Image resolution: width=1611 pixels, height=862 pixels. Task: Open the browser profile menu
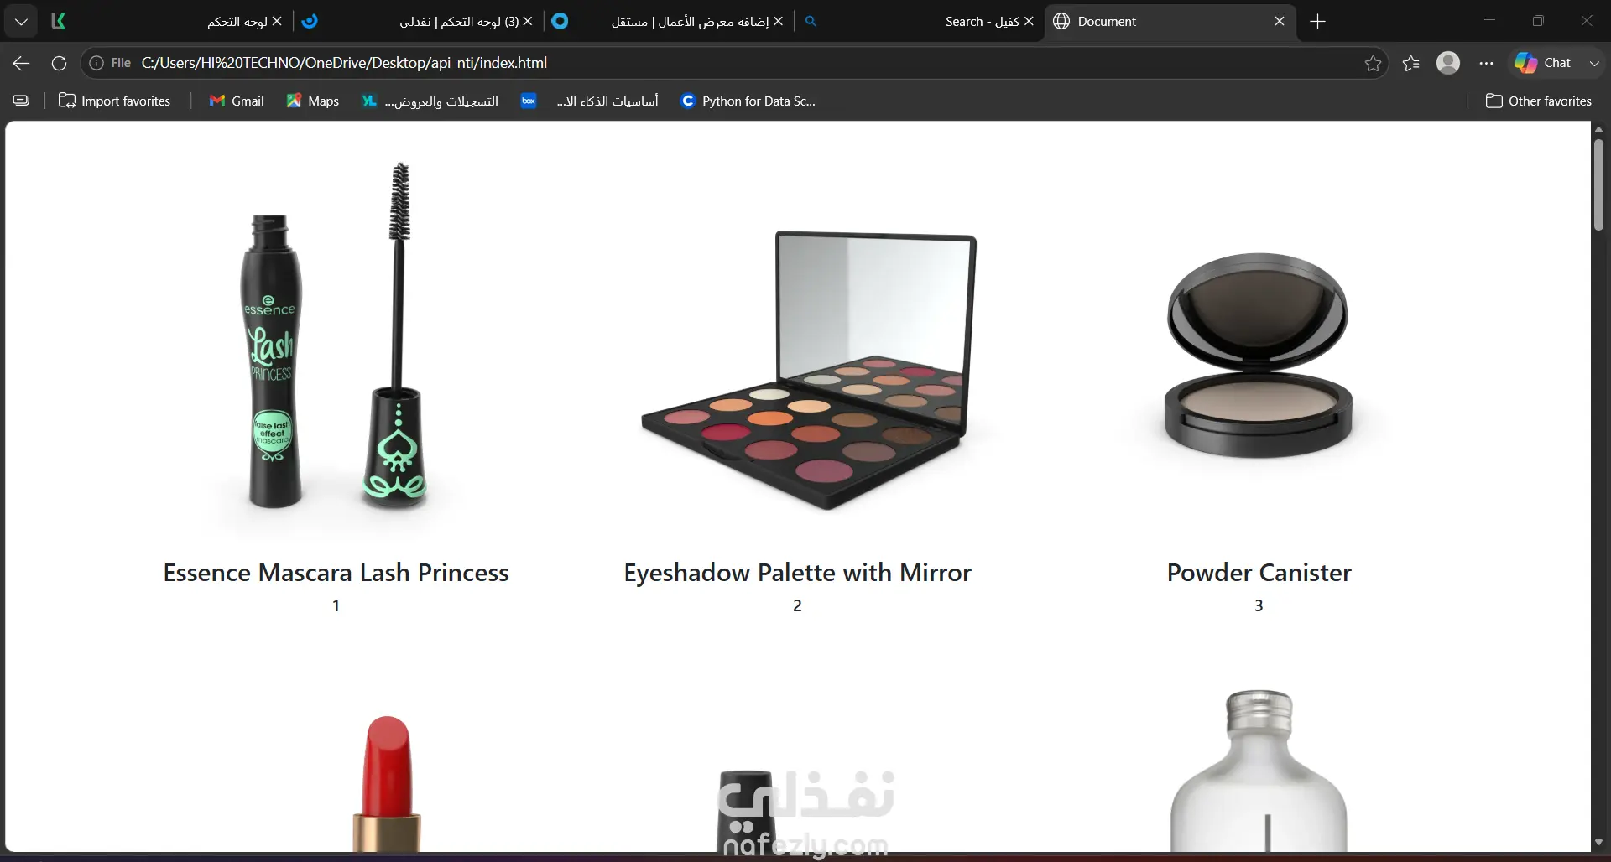point(1448,63)
